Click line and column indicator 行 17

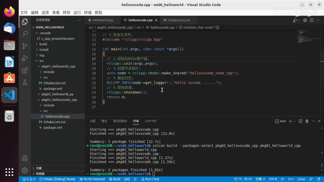pyautogui.click(x=243, y=179)
